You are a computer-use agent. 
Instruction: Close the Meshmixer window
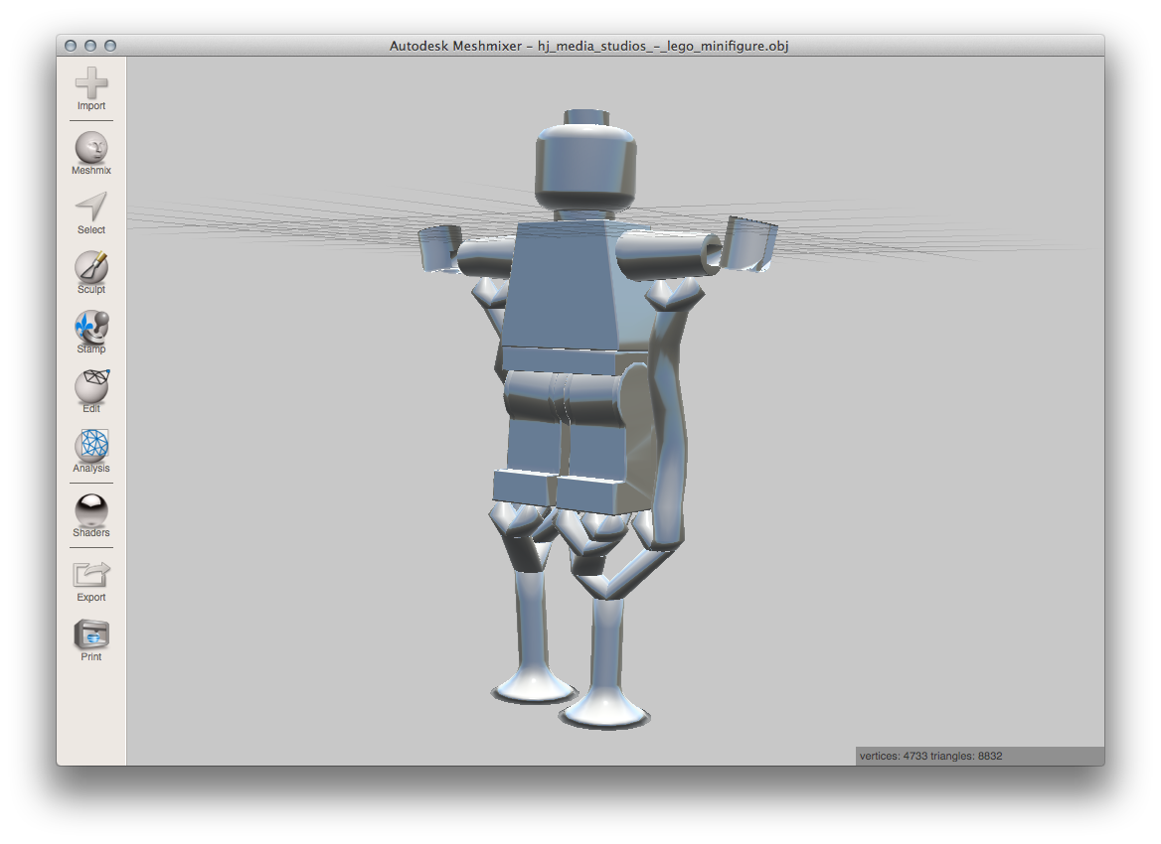71,46
